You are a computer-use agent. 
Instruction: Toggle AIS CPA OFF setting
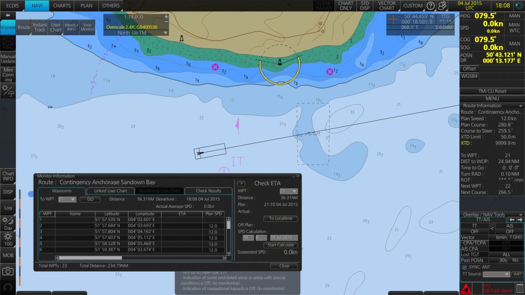click(x=506, y=249)
